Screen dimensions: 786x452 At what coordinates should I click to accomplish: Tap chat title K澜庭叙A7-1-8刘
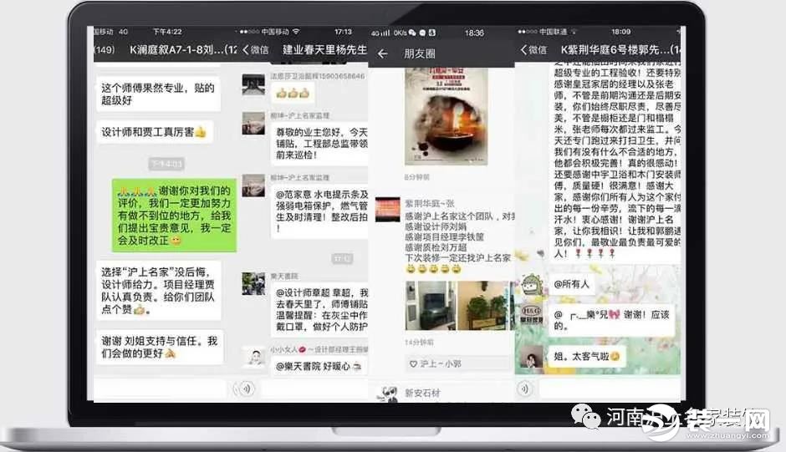183,49
